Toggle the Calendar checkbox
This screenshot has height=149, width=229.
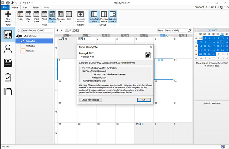point(23,41)
